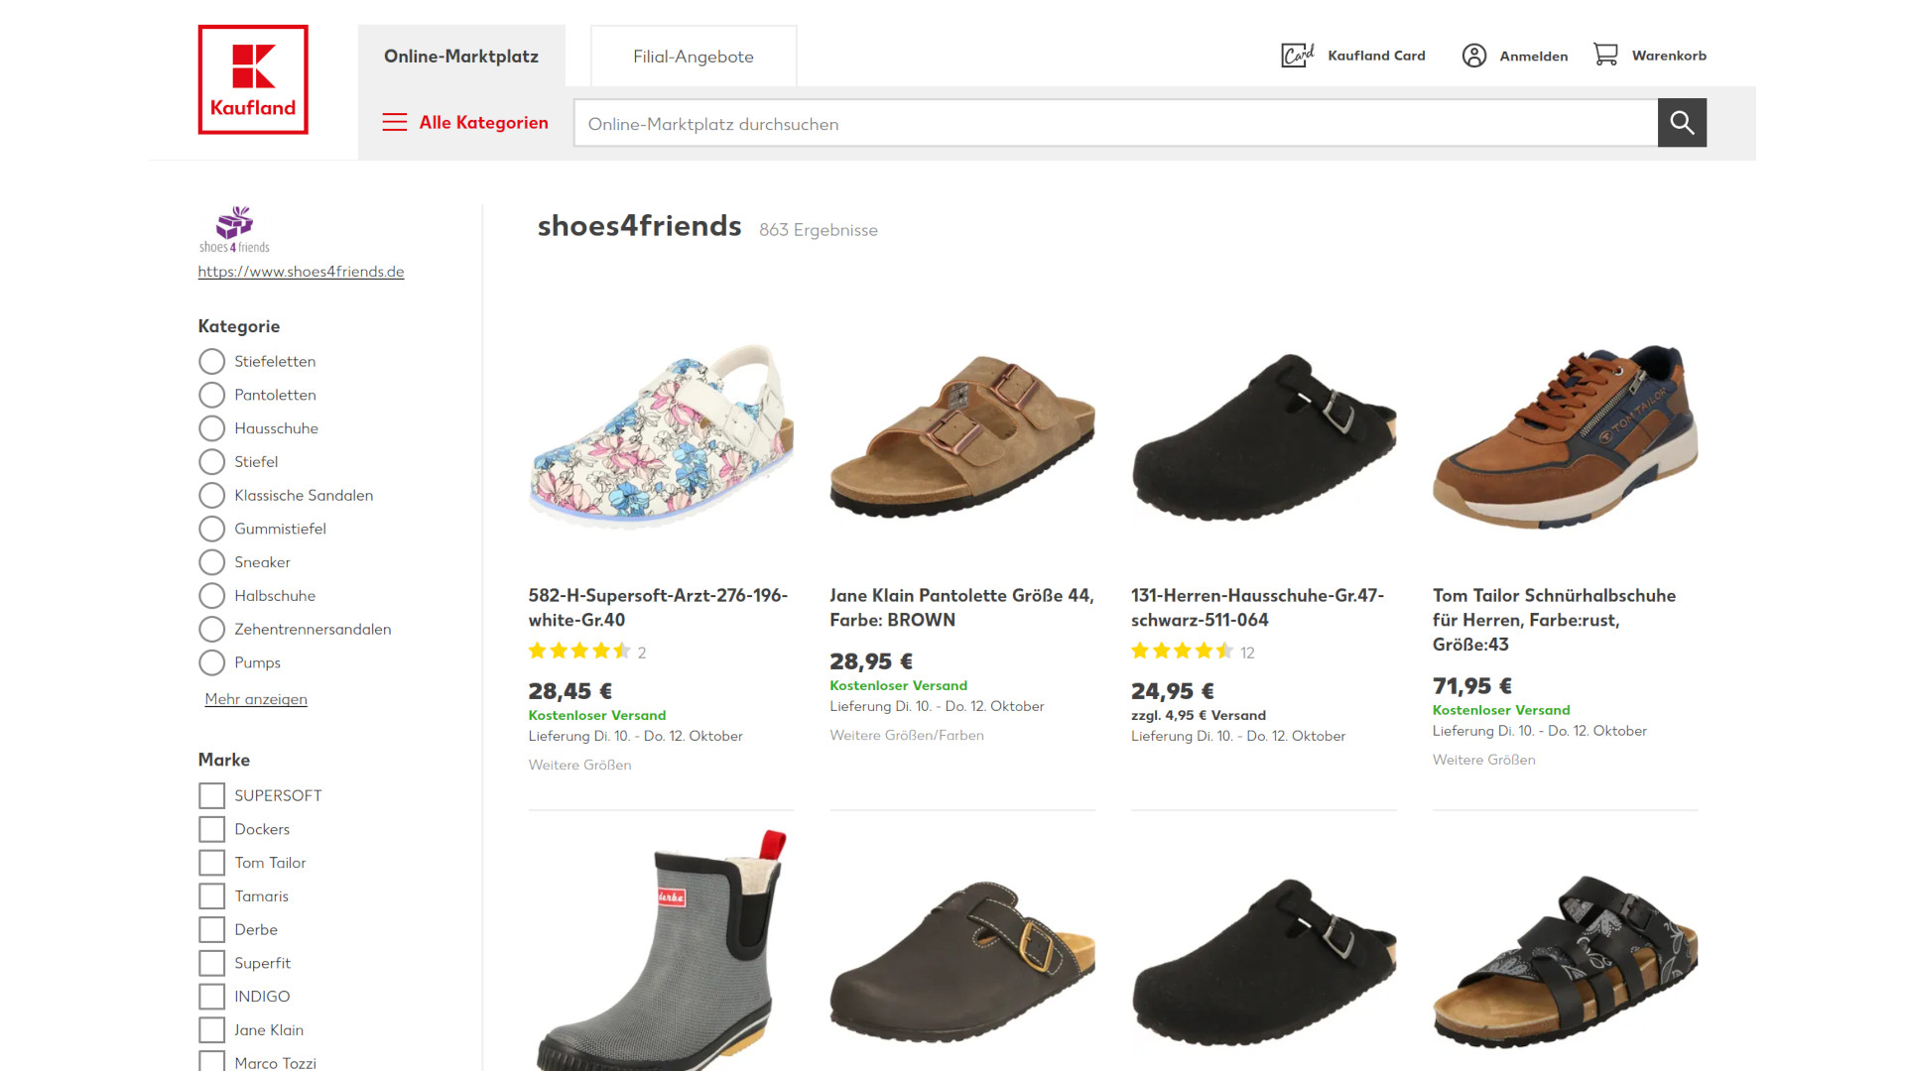Expand more categories via Mehr anzeigen
Screen dimensions: 1905x1071
(x=255, y=699)
